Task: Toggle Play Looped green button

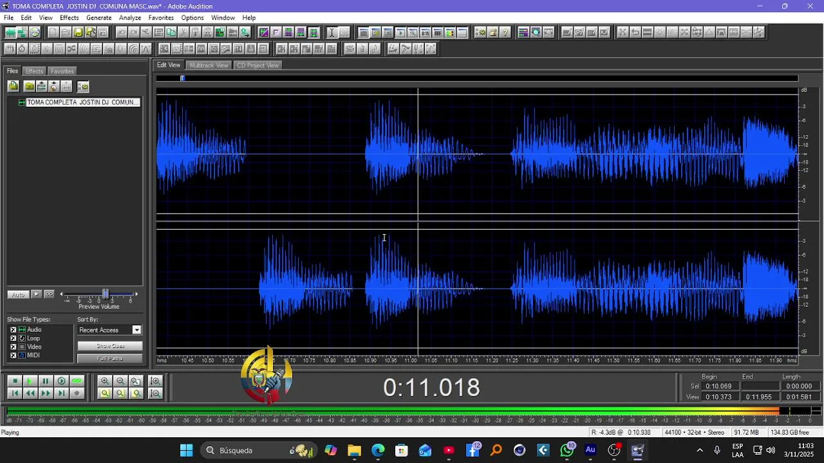Action: (x=77, y=381)
